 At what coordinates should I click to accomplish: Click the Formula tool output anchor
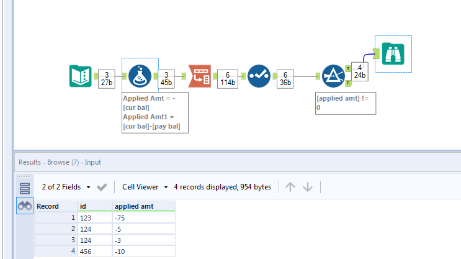156,76
